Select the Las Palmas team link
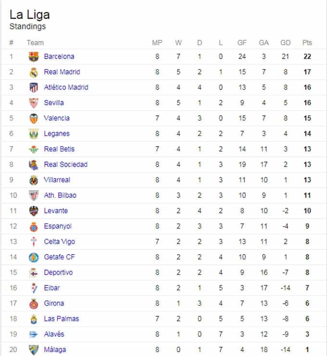 [x=62, y=319]
